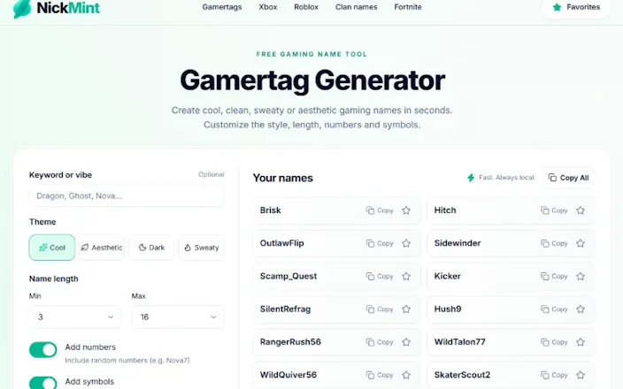Open the Min name length dropdown
Image resolution: width=623 pixels, height=389 pixels.
[75, 317]
